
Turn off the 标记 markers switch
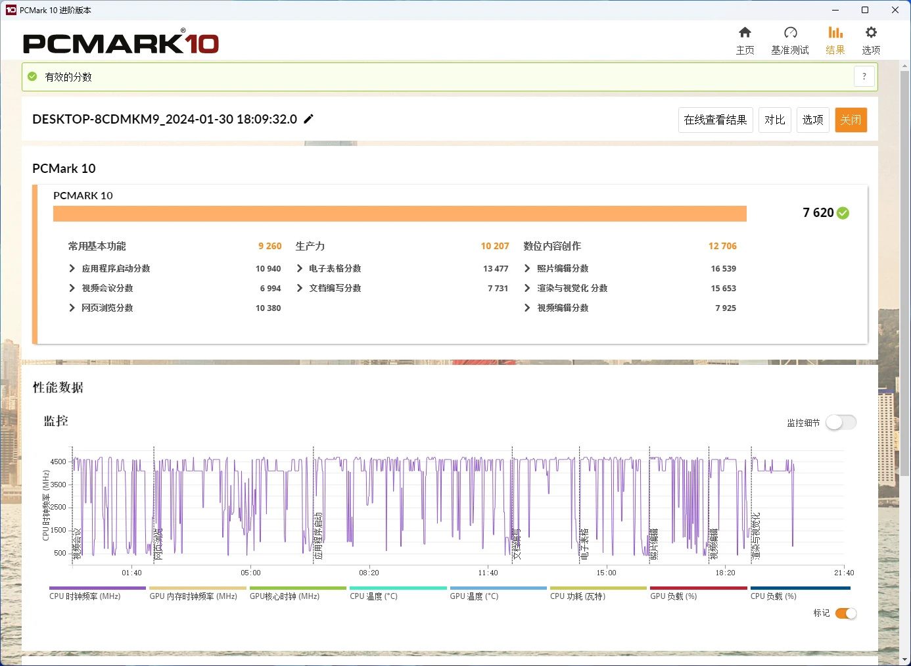point(846,613)
